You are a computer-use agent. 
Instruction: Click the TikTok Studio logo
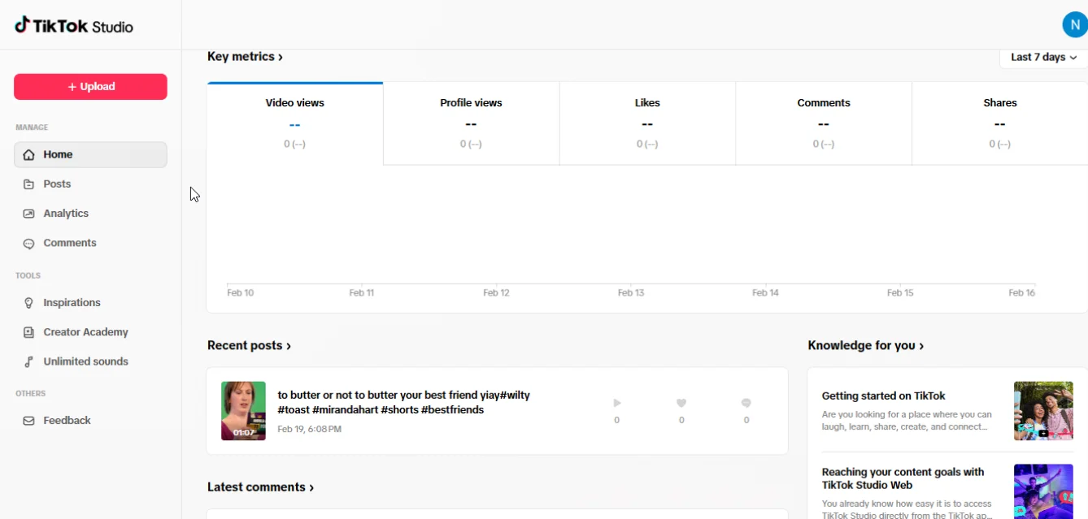(x=74, y=26)
